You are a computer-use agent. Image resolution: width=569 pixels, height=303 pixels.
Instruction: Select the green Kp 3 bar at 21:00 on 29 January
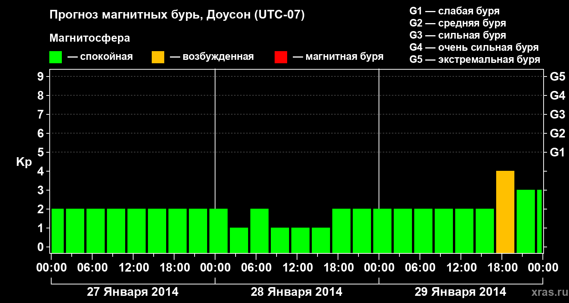[x=526, y=221]
